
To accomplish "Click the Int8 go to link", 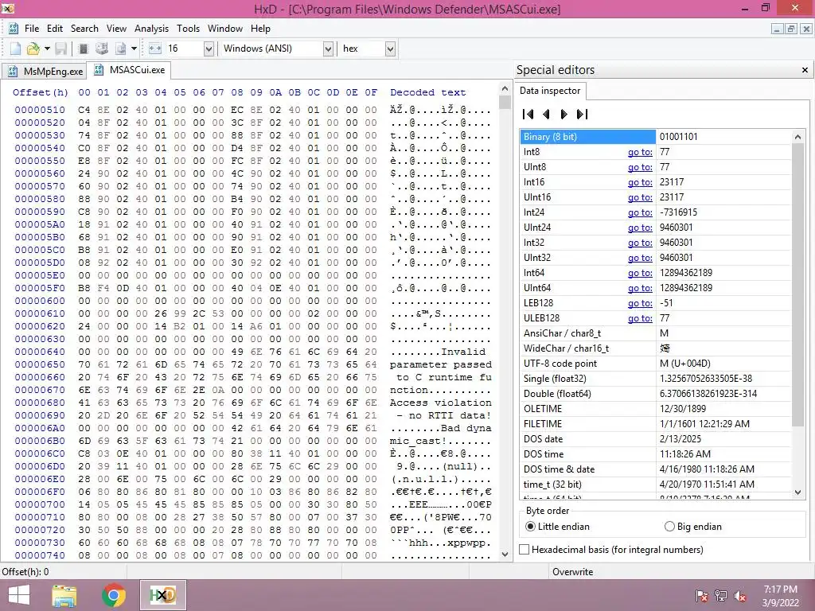I will click(x=640, y=152).
